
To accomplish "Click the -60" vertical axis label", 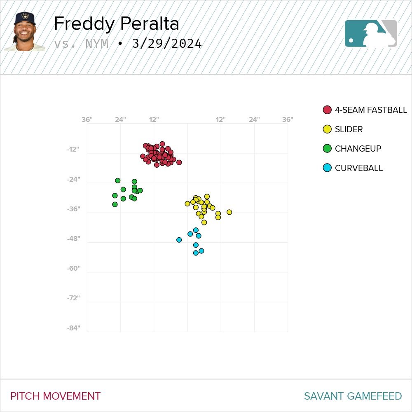I will (73, 269).
